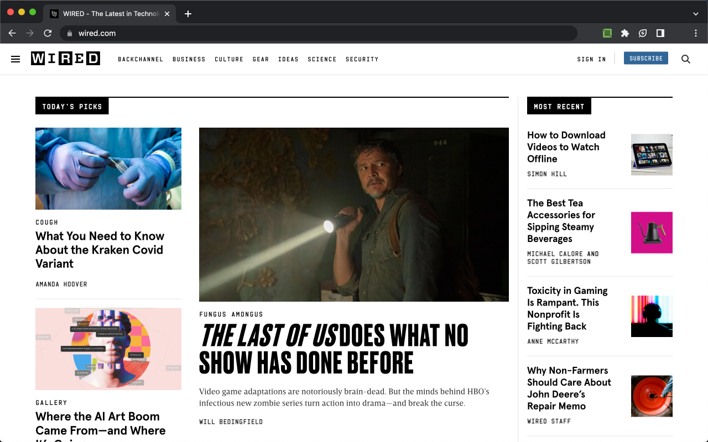Screen dimensions: 708x442
Task: Click the COUGH rubric label
Action: click(47, 222)
